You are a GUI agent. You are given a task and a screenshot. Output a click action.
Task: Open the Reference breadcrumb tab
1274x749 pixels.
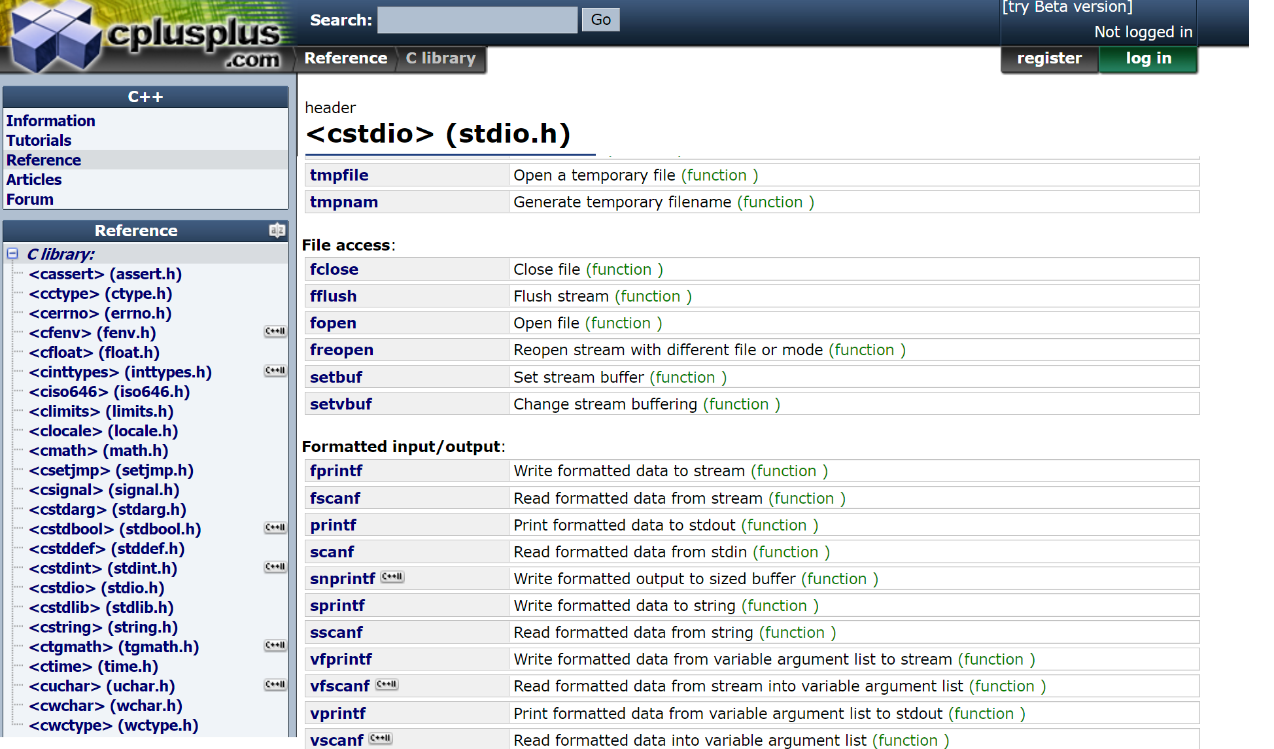point(345,58)
